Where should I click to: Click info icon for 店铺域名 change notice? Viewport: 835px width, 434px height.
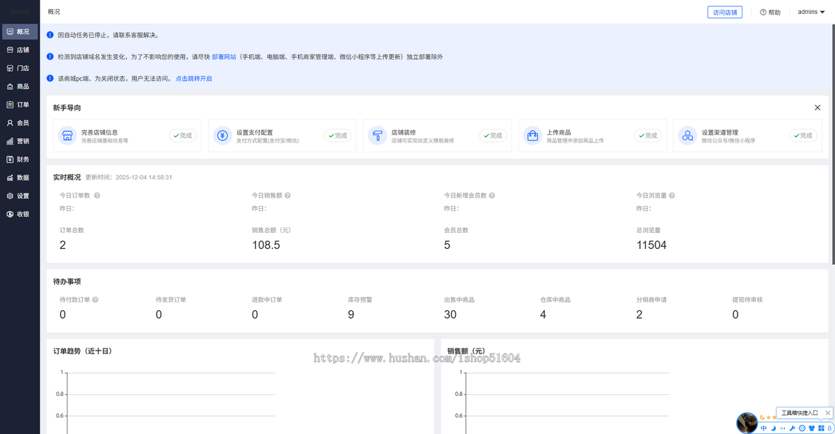(50, 57)
